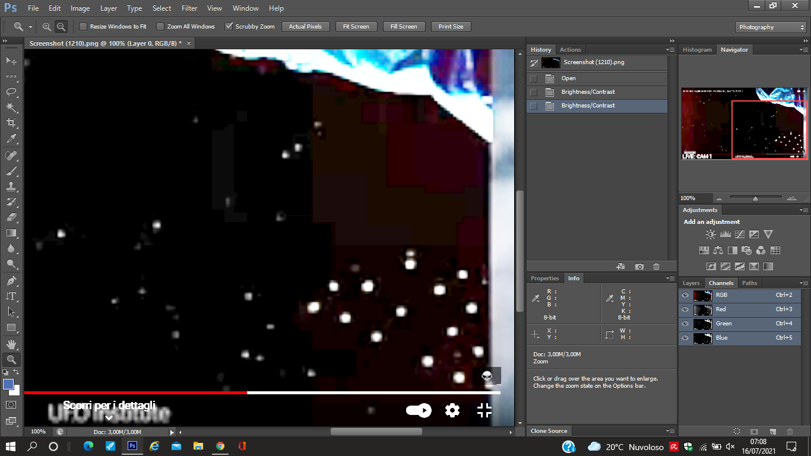
Task: Switch to the Layers tab
Action: [x=690, y=283]
